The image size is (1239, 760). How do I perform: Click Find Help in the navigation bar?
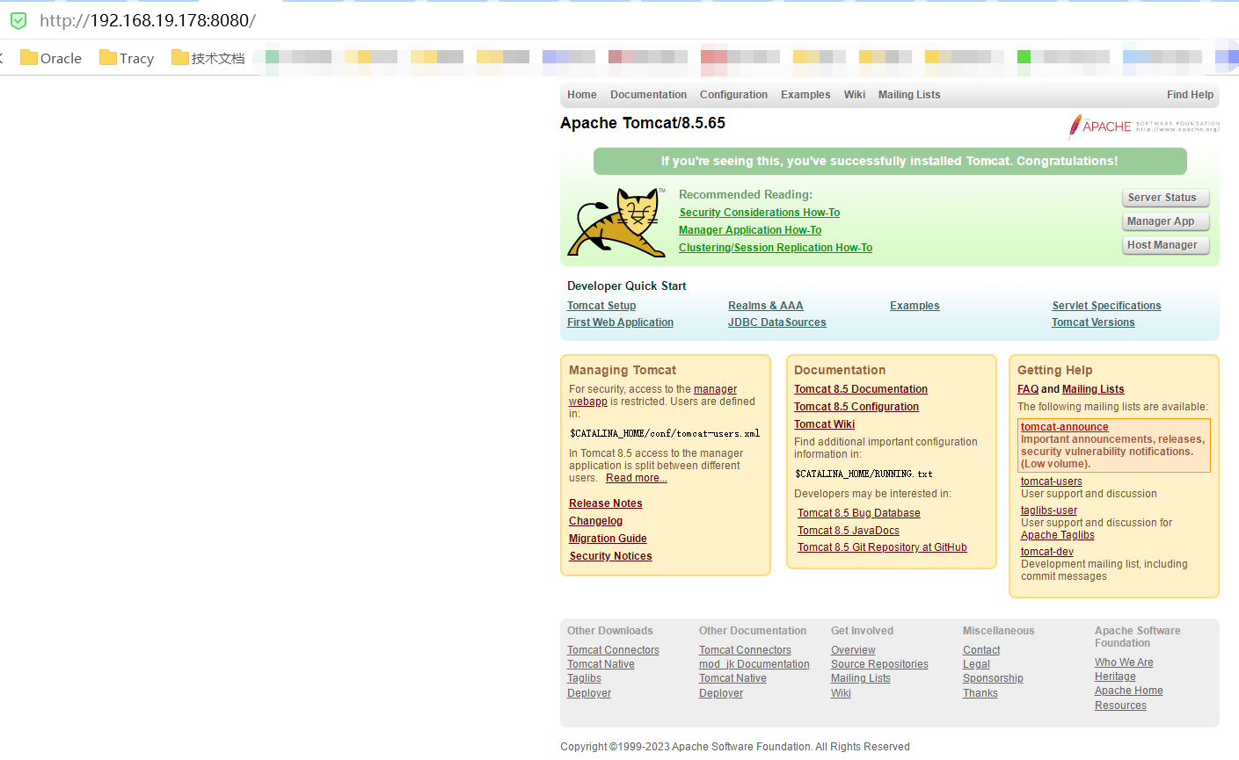(x=1190, y=94)
